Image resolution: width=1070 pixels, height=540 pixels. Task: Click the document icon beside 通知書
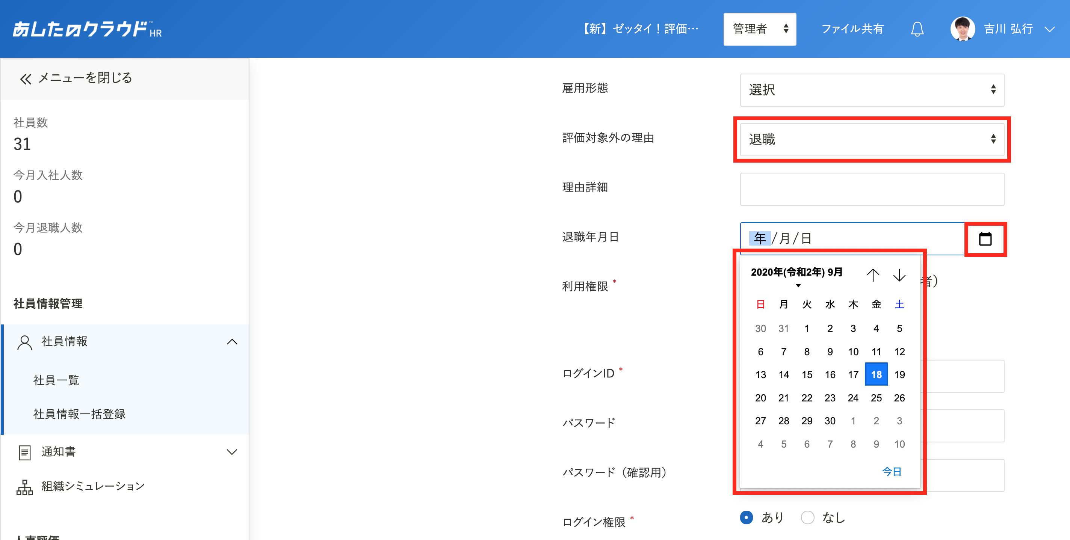(x=24, y=452)
